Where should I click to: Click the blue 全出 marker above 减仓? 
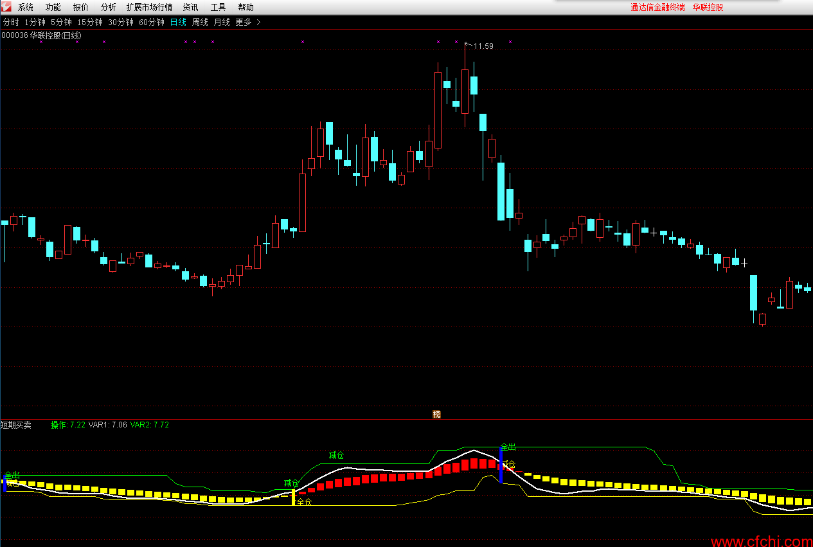(x=508, y=447)
